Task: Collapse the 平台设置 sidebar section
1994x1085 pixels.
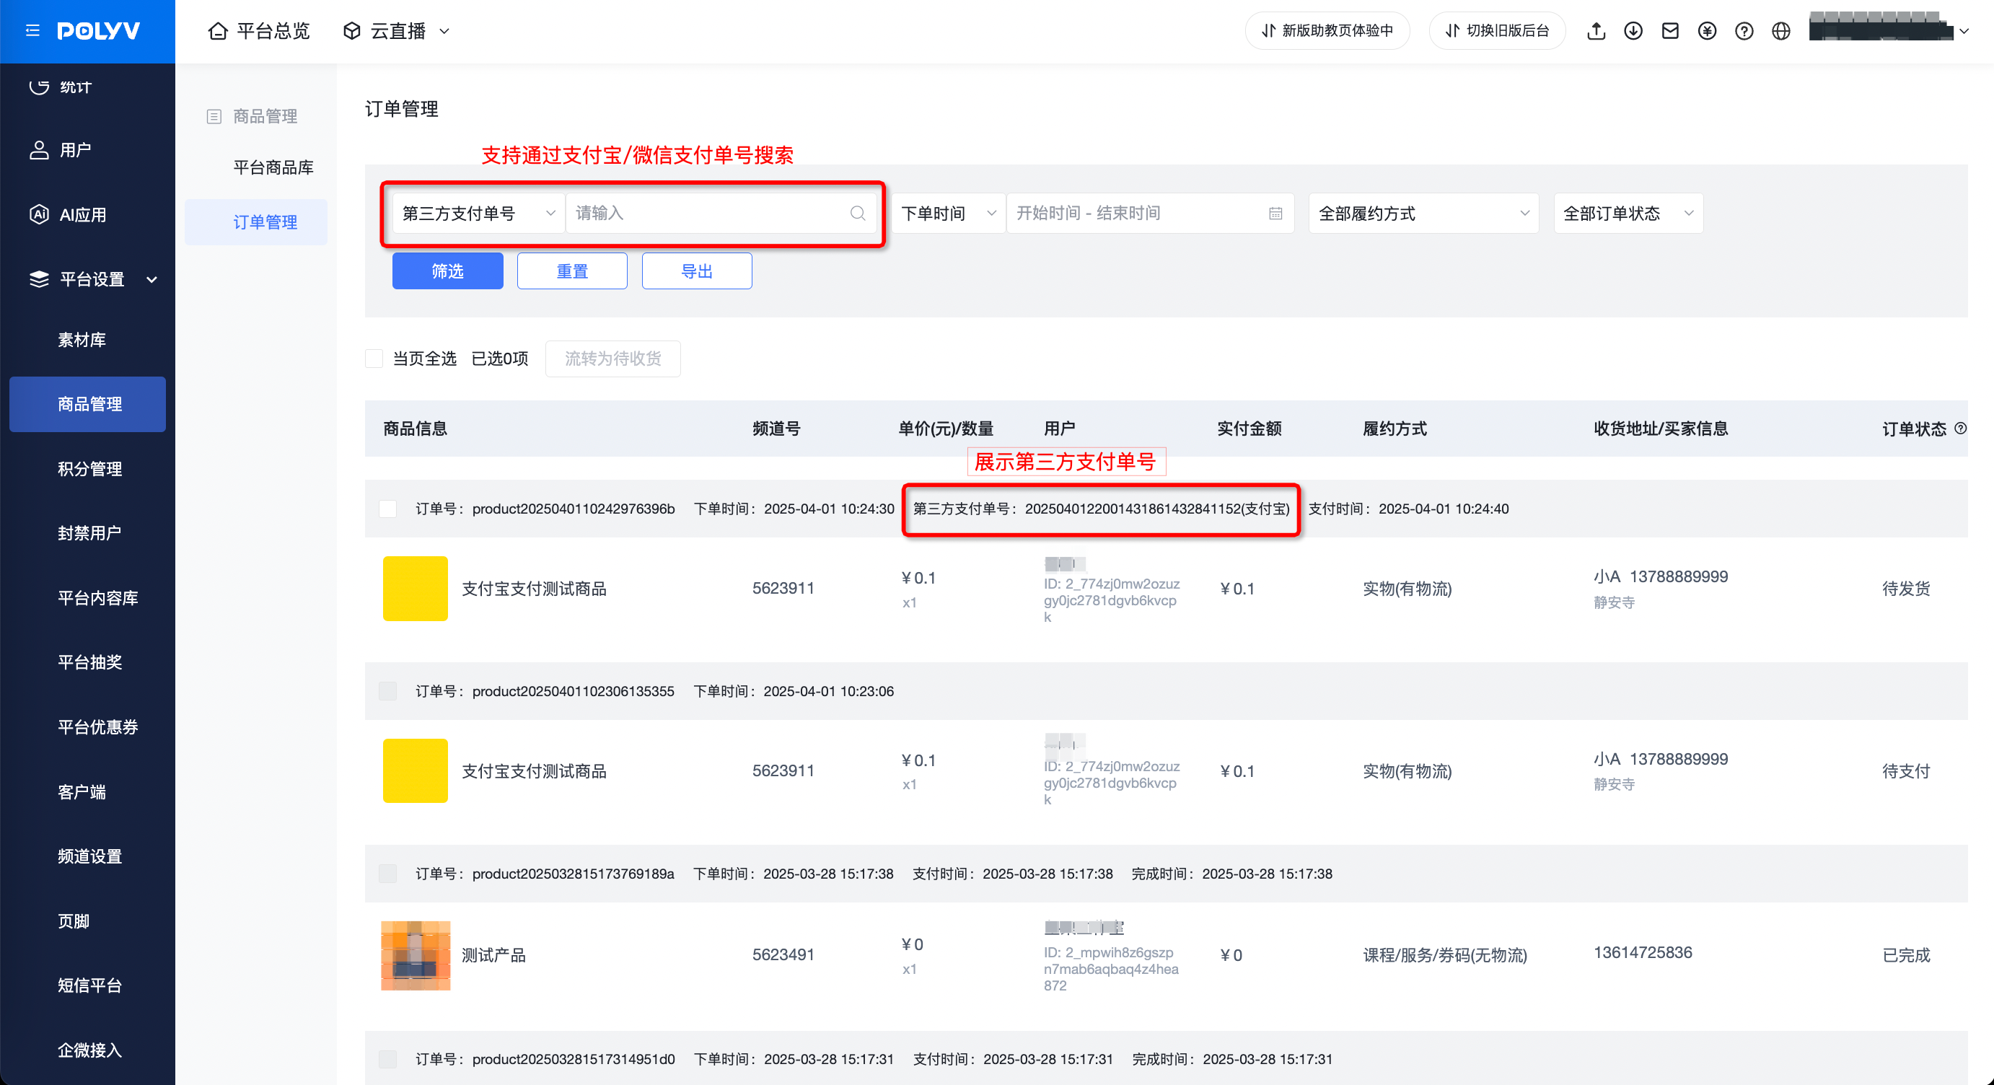Action: point(151,279)
